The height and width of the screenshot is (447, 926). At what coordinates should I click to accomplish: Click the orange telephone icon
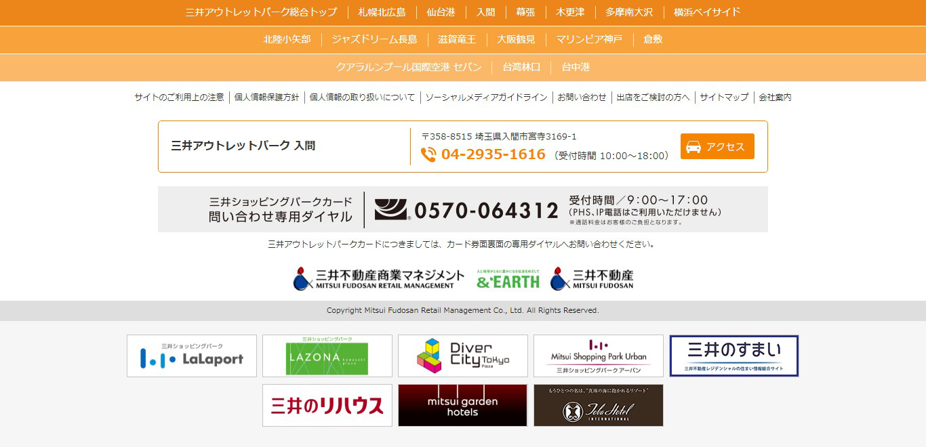point(428,154)
